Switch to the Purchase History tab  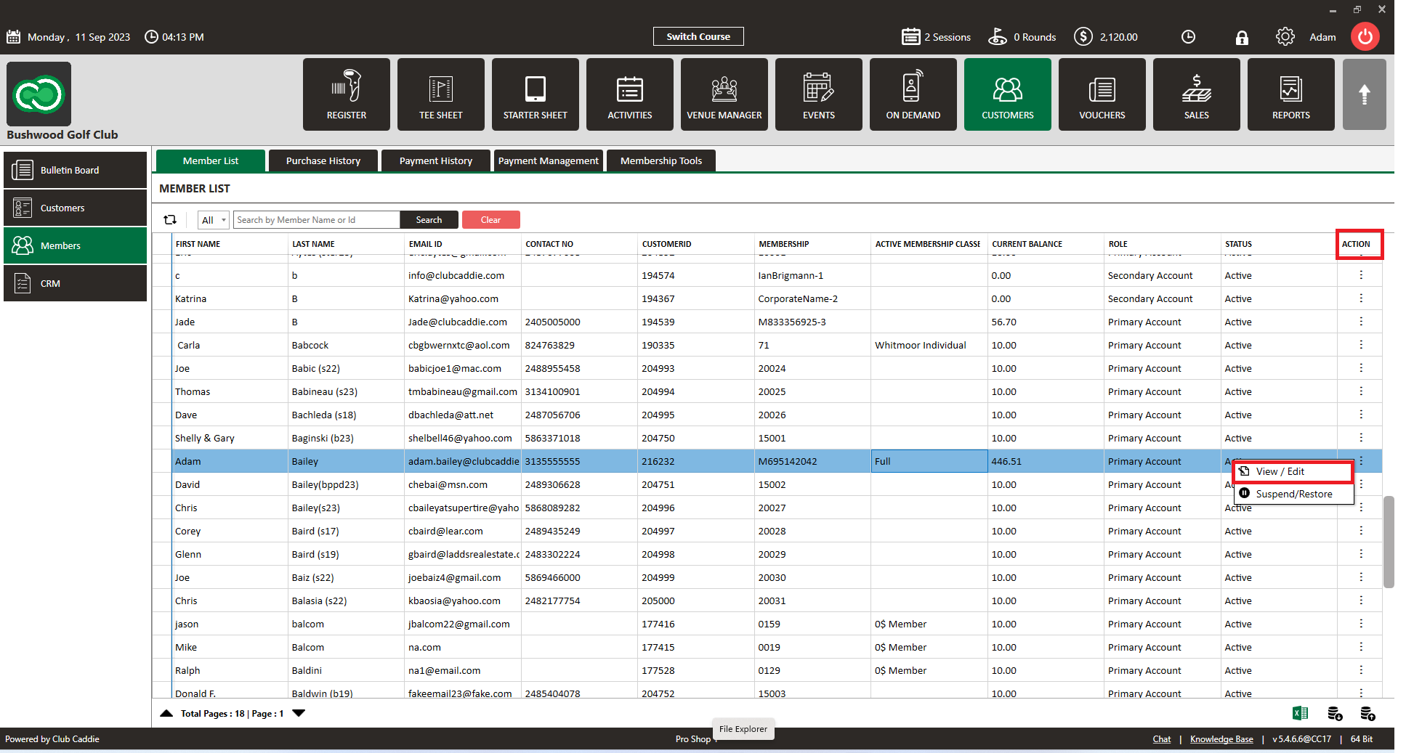click(323, 160)
